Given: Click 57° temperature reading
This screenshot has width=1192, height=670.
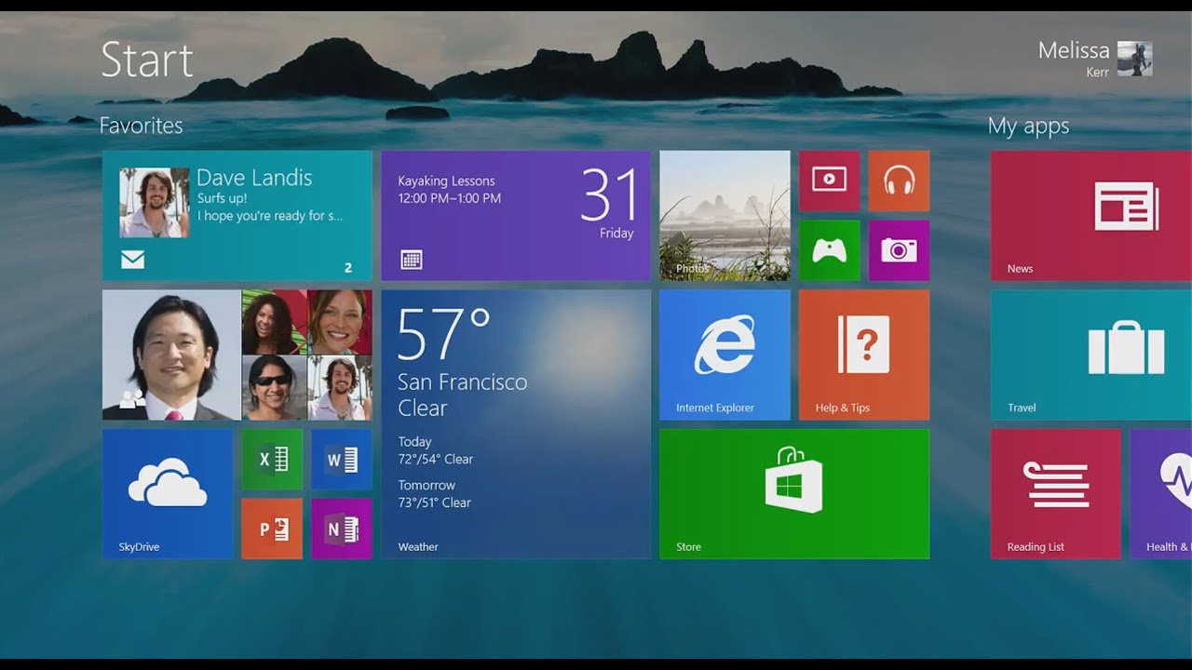Looking at the screenshot, I should [444, 334].
